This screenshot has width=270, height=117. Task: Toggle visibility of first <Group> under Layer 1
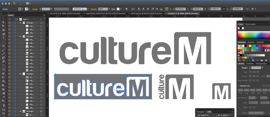pyautogui.click(x=9, y=23)
